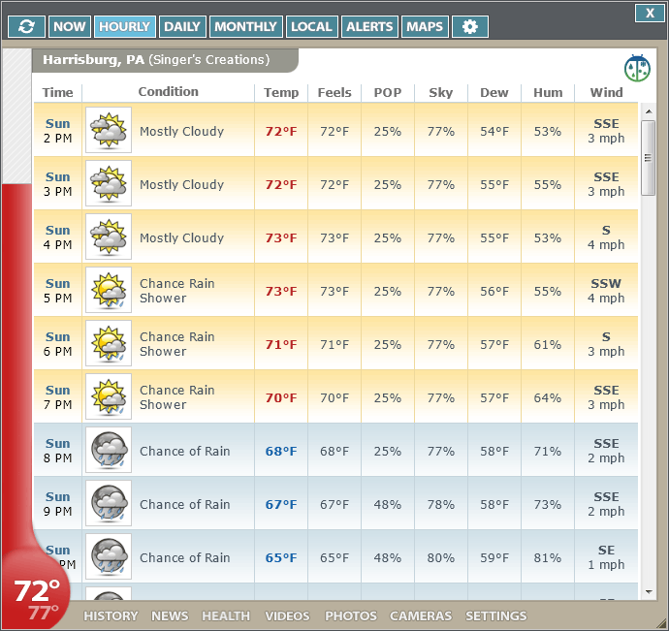This screenshot has height=631, width=669.
Task: Open the PHOTOS link
Action: pos(351,616)
